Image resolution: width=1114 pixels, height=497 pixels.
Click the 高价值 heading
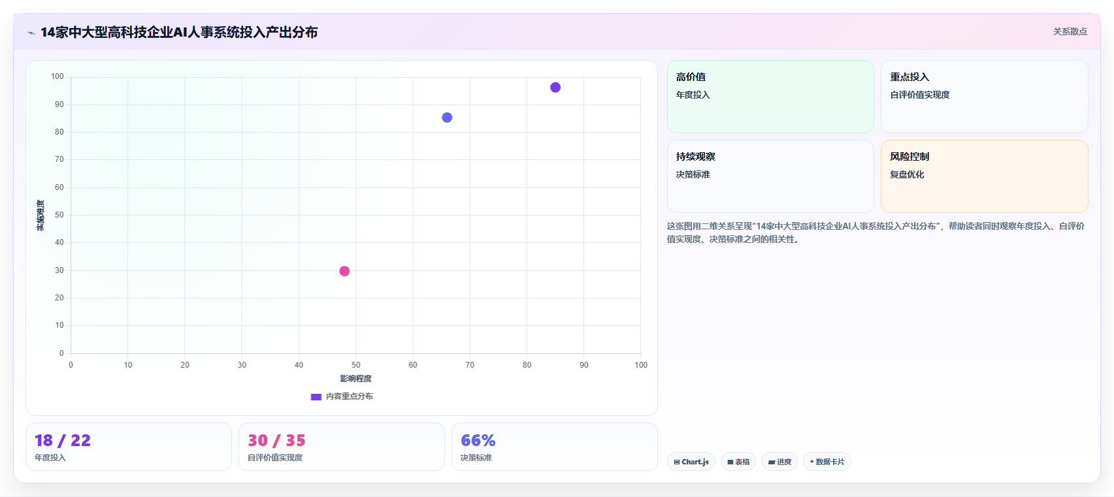coord(691,77)
